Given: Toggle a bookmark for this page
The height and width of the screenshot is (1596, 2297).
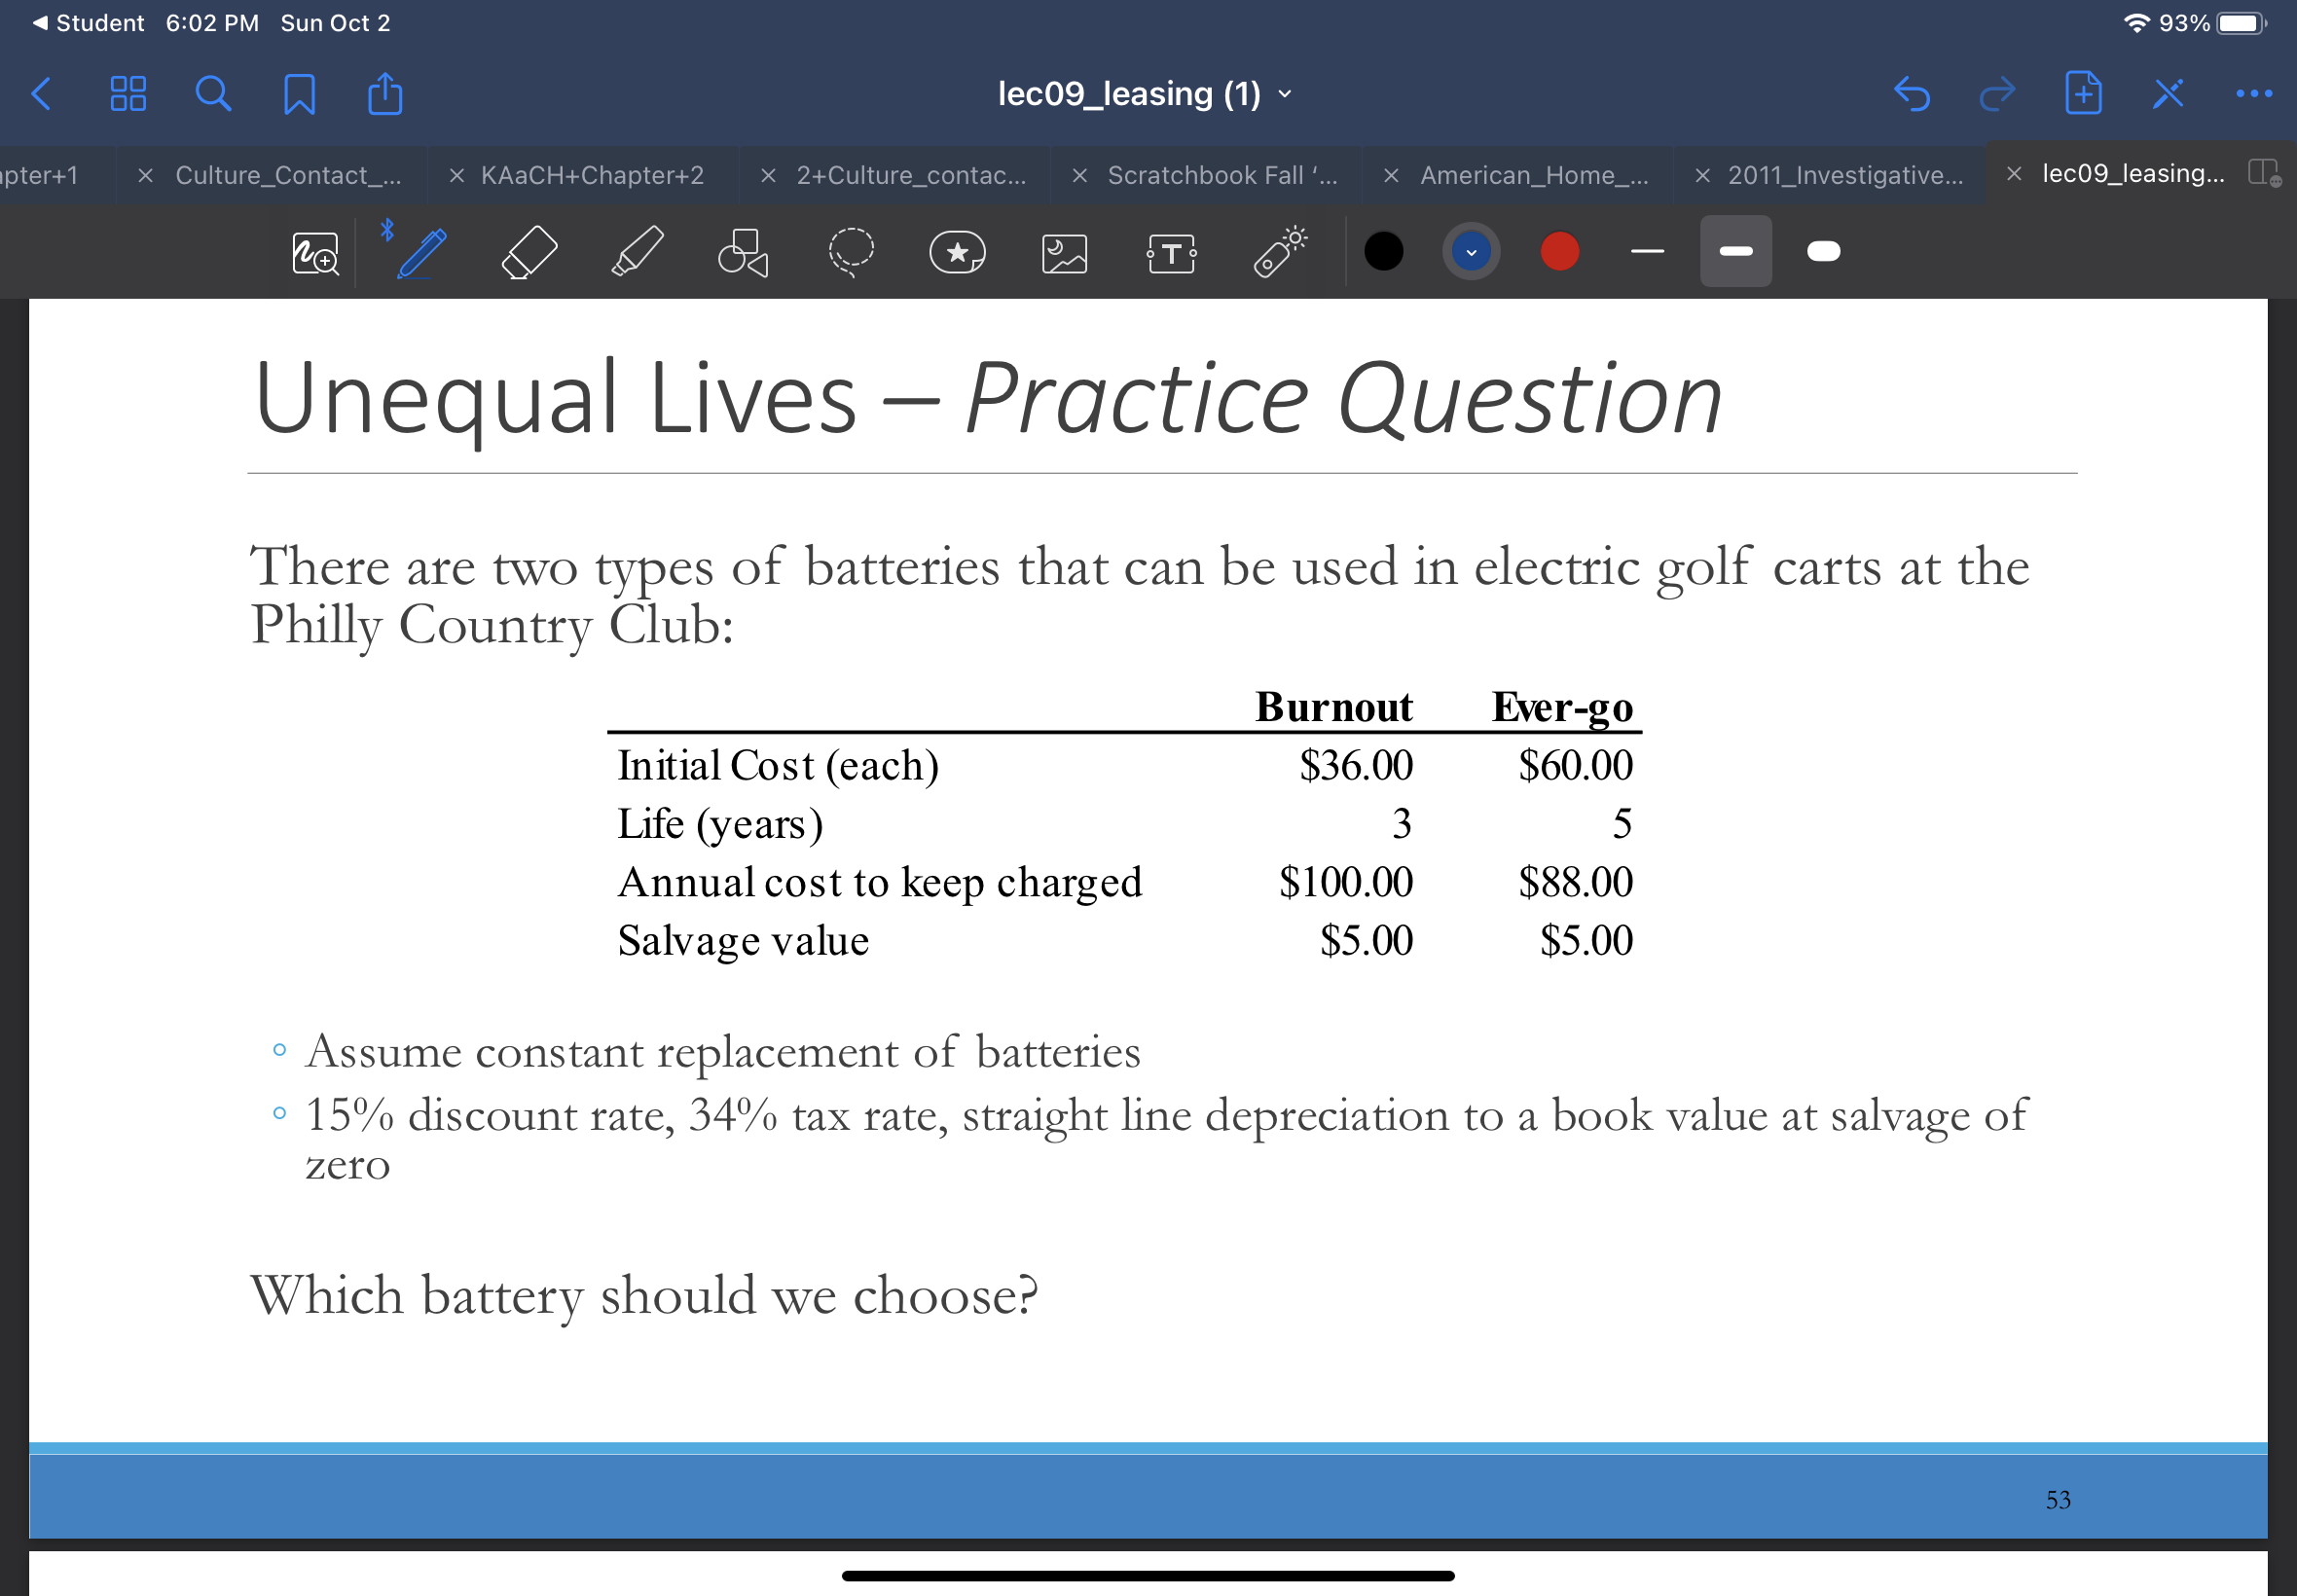Looking at the screenshot, I should [299, 93].
